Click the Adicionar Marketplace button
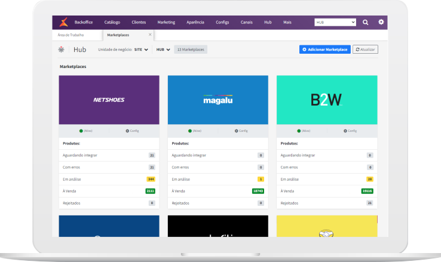The height and width of the screenshot is (262, 441). (x=324, y=50)
